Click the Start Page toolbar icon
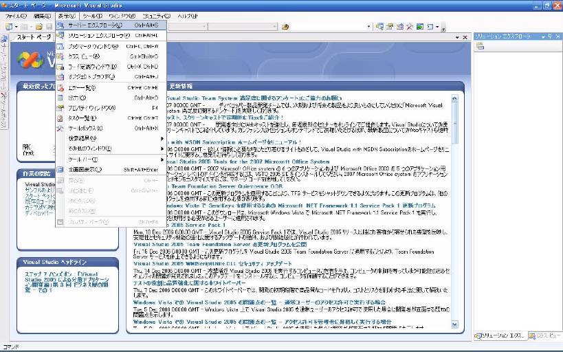 pyautogui.click(x=420, y=27)
